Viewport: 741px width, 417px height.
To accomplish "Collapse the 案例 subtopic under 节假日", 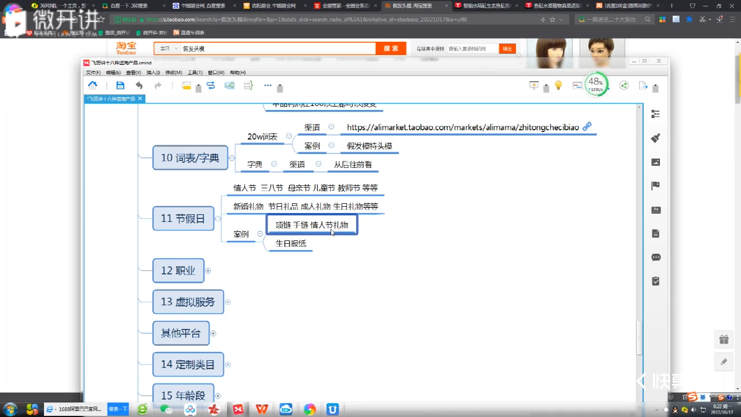I will (260, 234).
